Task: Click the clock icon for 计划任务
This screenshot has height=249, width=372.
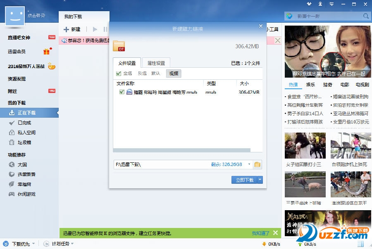Action: tap(46, 244)
